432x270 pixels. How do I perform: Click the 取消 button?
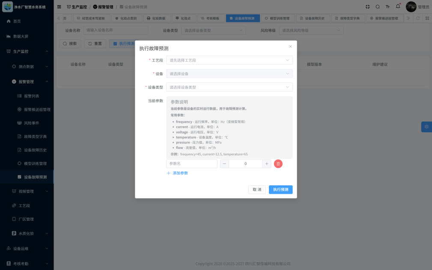coord(257,190)
